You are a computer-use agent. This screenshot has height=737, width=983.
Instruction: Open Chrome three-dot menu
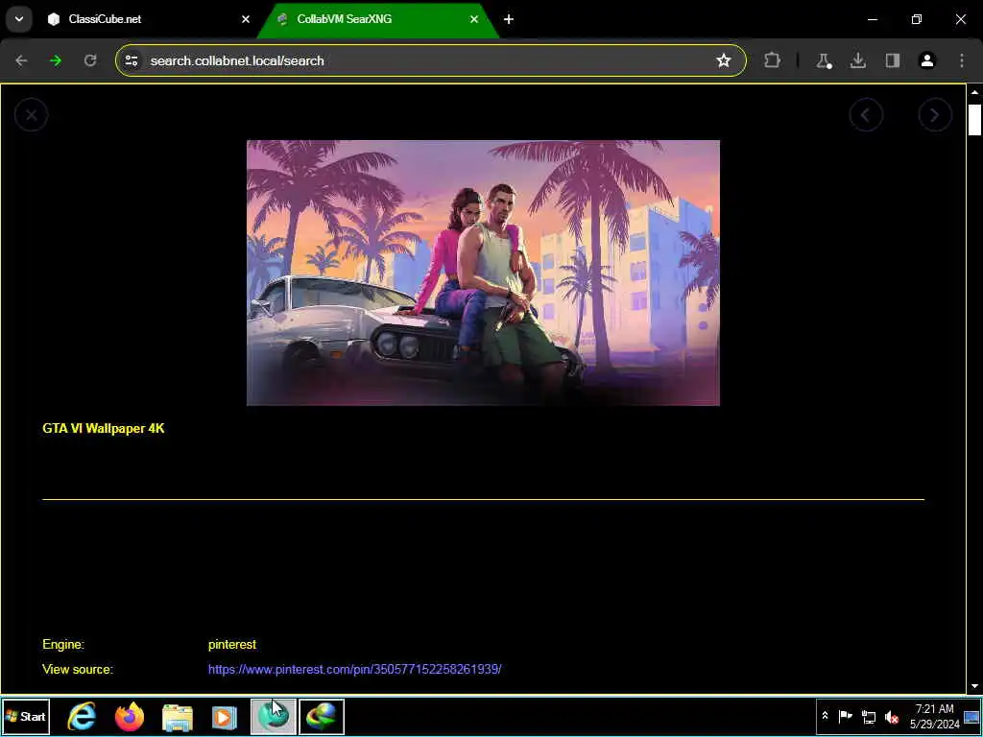[962, 60]
